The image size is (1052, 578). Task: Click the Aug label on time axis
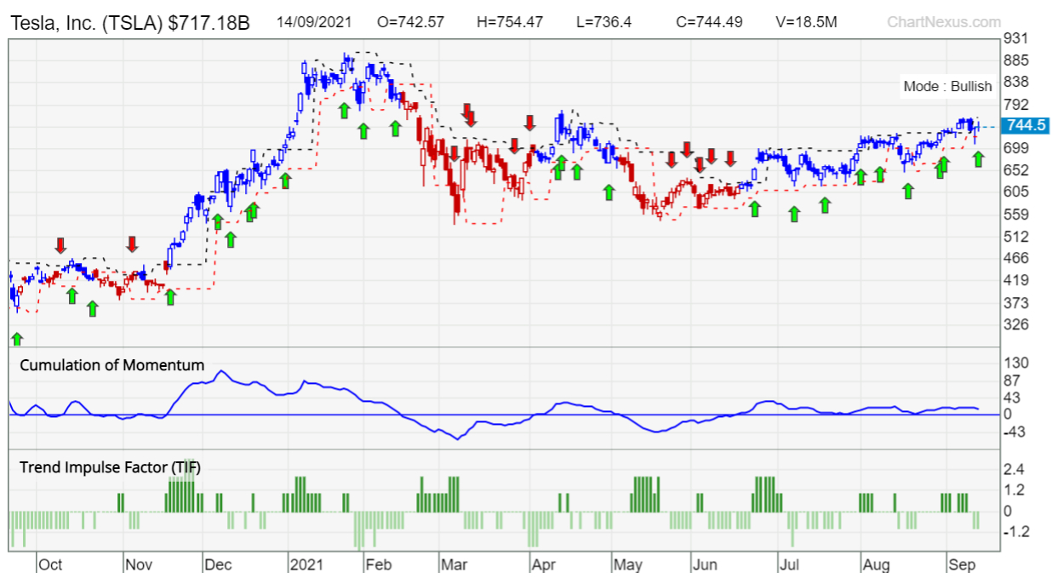click(x=876, y=564)
